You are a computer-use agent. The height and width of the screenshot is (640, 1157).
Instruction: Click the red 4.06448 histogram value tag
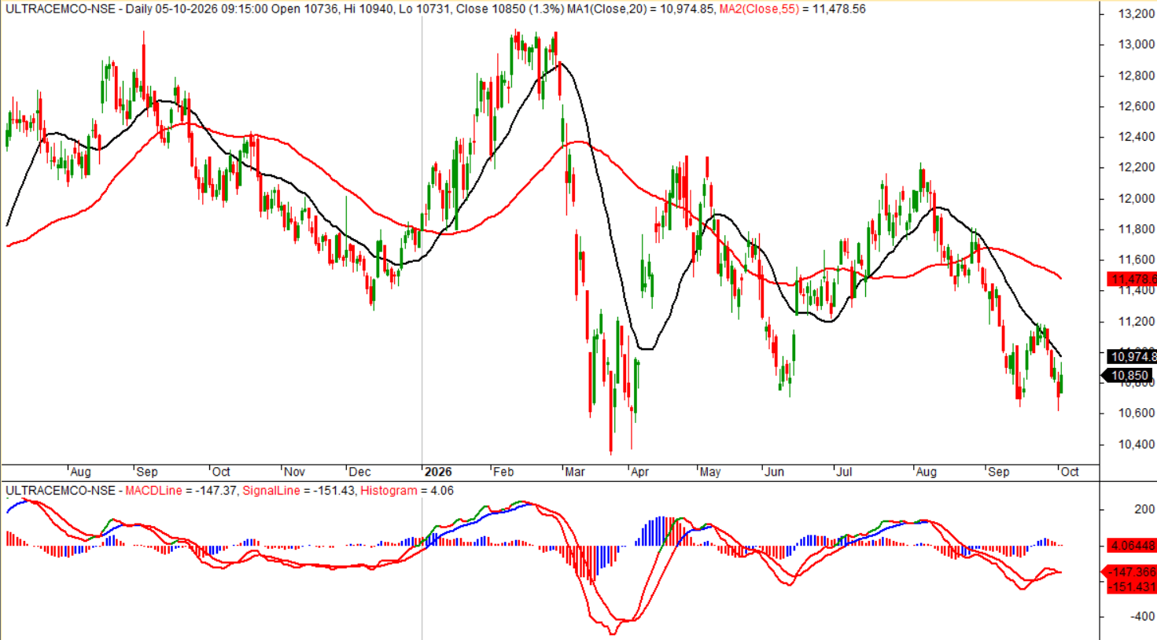(1132, 545)
